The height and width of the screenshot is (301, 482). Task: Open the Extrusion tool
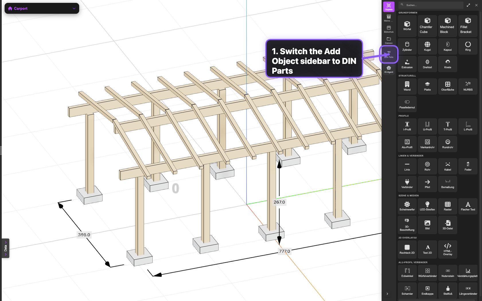(407, 64)
